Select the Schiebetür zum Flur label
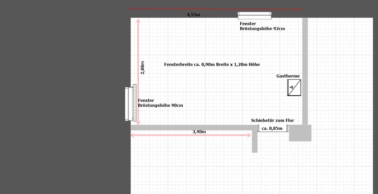This screenshot has height=194, width=378. click(x=272, y=120)
